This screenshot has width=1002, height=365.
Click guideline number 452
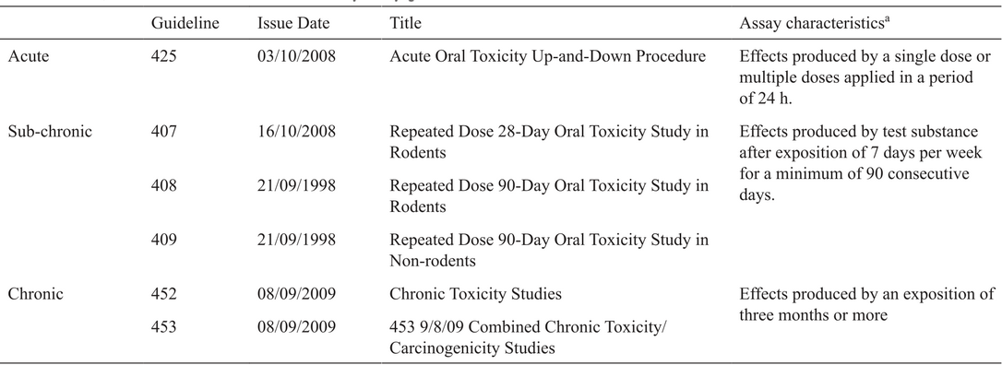click(x=163, y=294)
